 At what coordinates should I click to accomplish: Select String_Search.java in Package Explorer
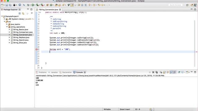click(21, 40)
